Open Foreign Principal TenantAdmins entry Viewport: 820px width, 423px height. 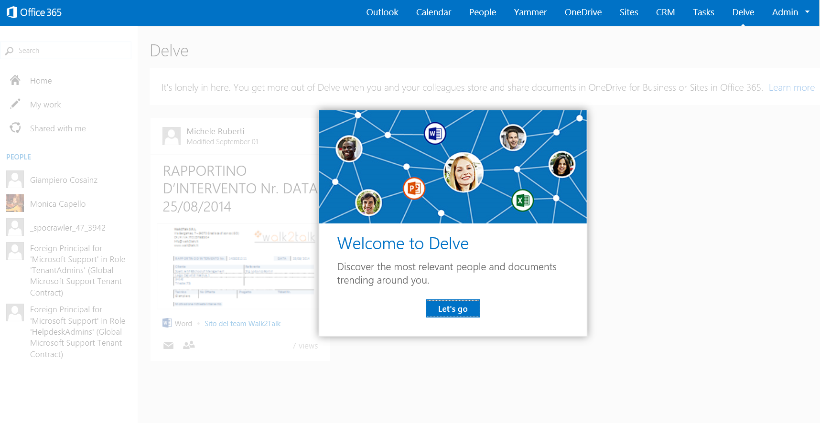click(x=78, y=270)
